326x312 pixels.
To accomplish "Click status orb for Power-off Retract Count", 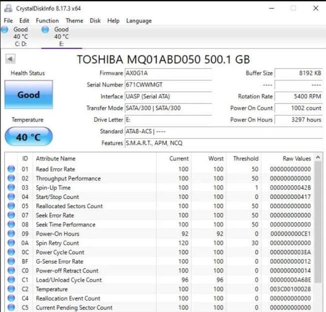I will (11, 270).
